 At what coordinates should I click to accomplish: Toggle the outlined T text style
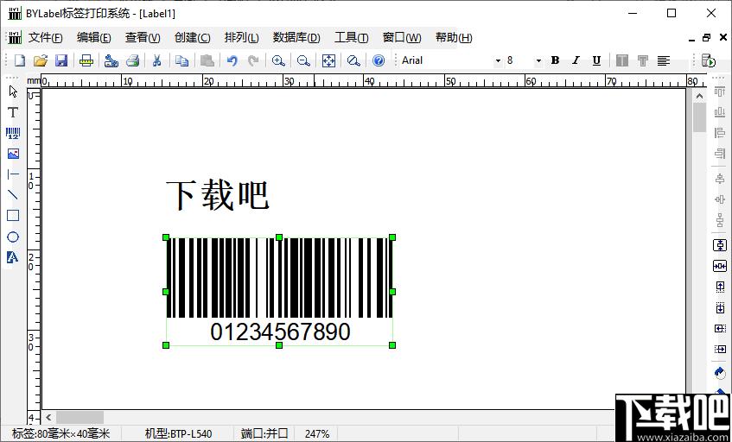click(x=642, y=60)
